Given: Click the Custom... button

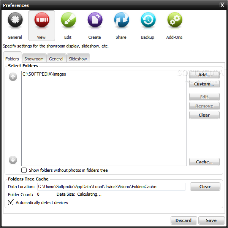Looking at the screenshot, I should point(204,84).
